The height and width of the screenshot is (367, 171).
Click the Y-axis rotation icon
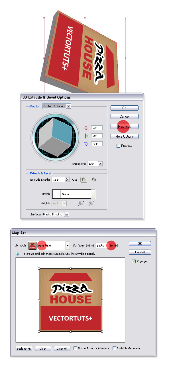coord(85,136)
